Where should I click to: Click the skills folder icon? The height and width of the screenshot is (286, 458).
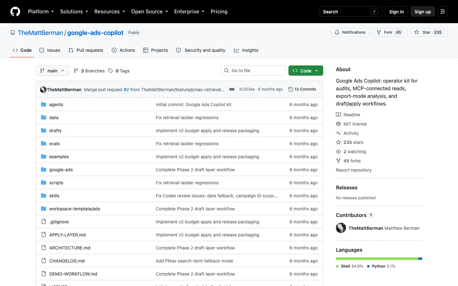coord(44,196)
